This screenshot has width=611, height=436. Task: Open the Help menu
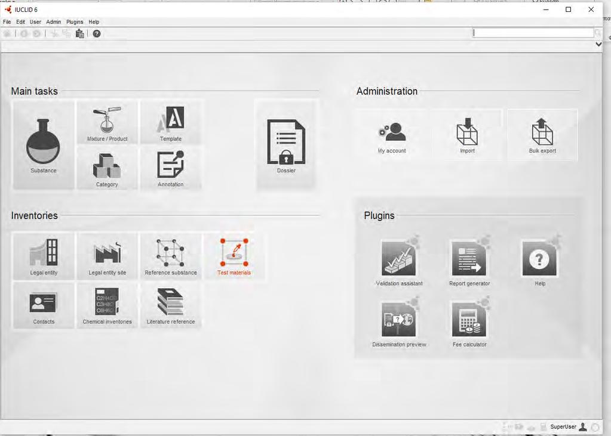(94, 22)
